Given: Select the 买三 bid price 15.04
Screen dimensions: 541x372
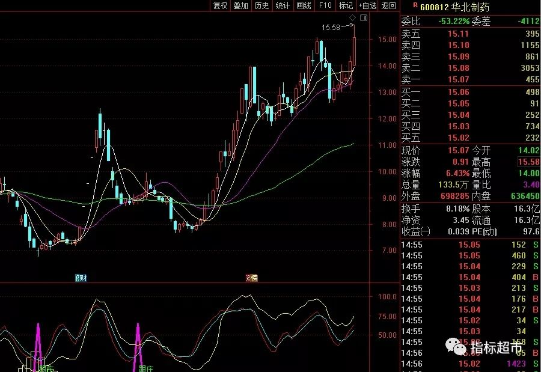Looking at the screenshot, I should click(x=458, y=115).
